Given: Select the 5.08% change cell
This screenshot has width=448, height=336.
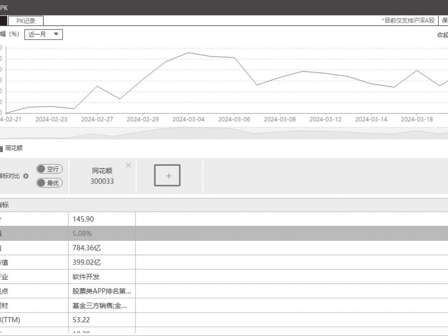Looking at the screenshot, I should tap(102, 233).
